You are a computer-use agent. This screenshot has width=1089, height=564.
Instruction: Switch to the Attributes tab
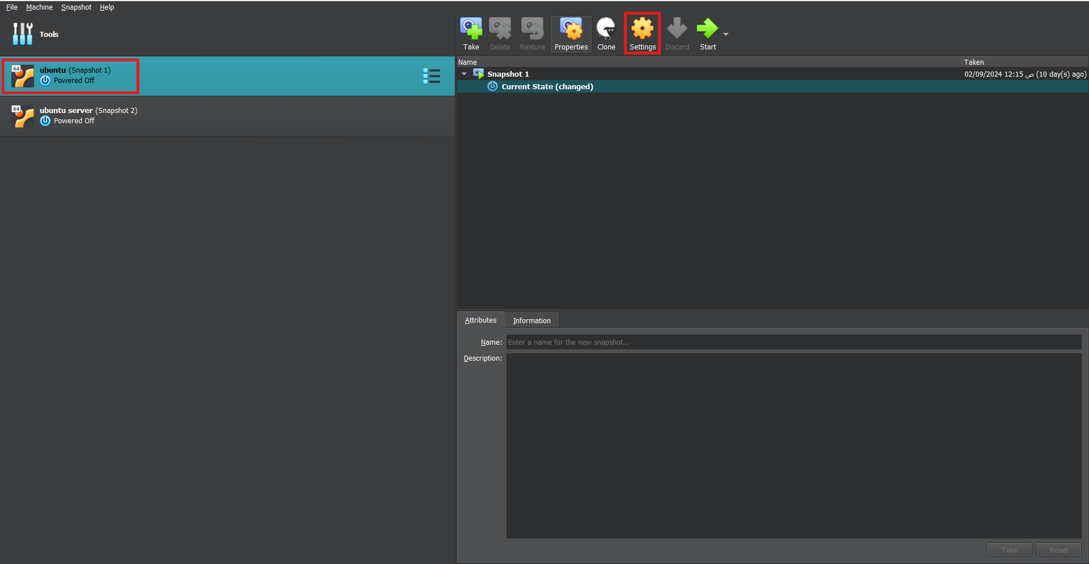(480, 320)
